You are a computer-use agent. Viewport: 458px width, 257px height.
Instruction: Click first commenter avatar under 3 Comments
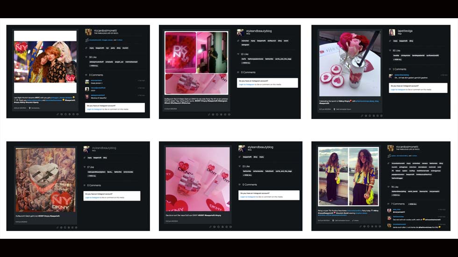point(87,82)
